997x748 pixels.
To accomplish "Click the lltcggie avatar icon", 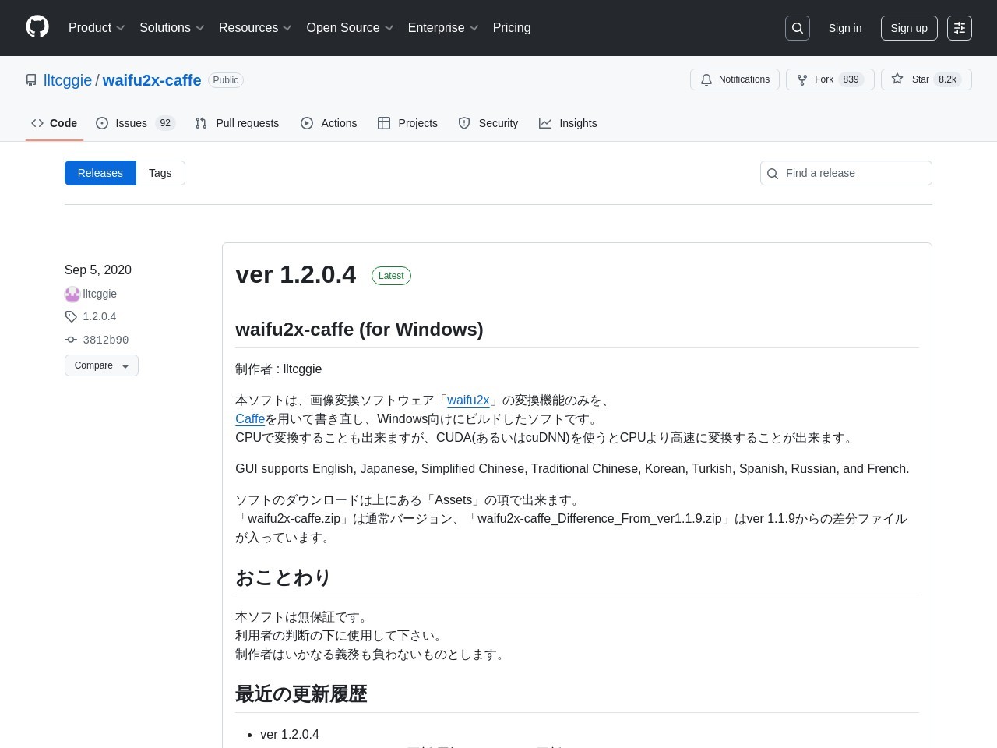I will [x=72, y=294].
